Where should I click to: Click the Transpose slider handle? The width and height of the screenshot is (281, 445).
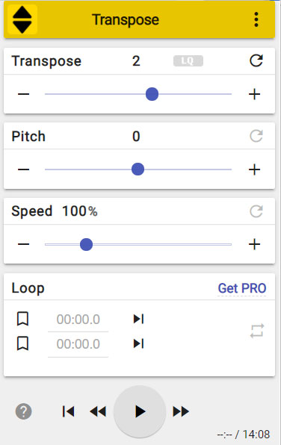[152, 94]
